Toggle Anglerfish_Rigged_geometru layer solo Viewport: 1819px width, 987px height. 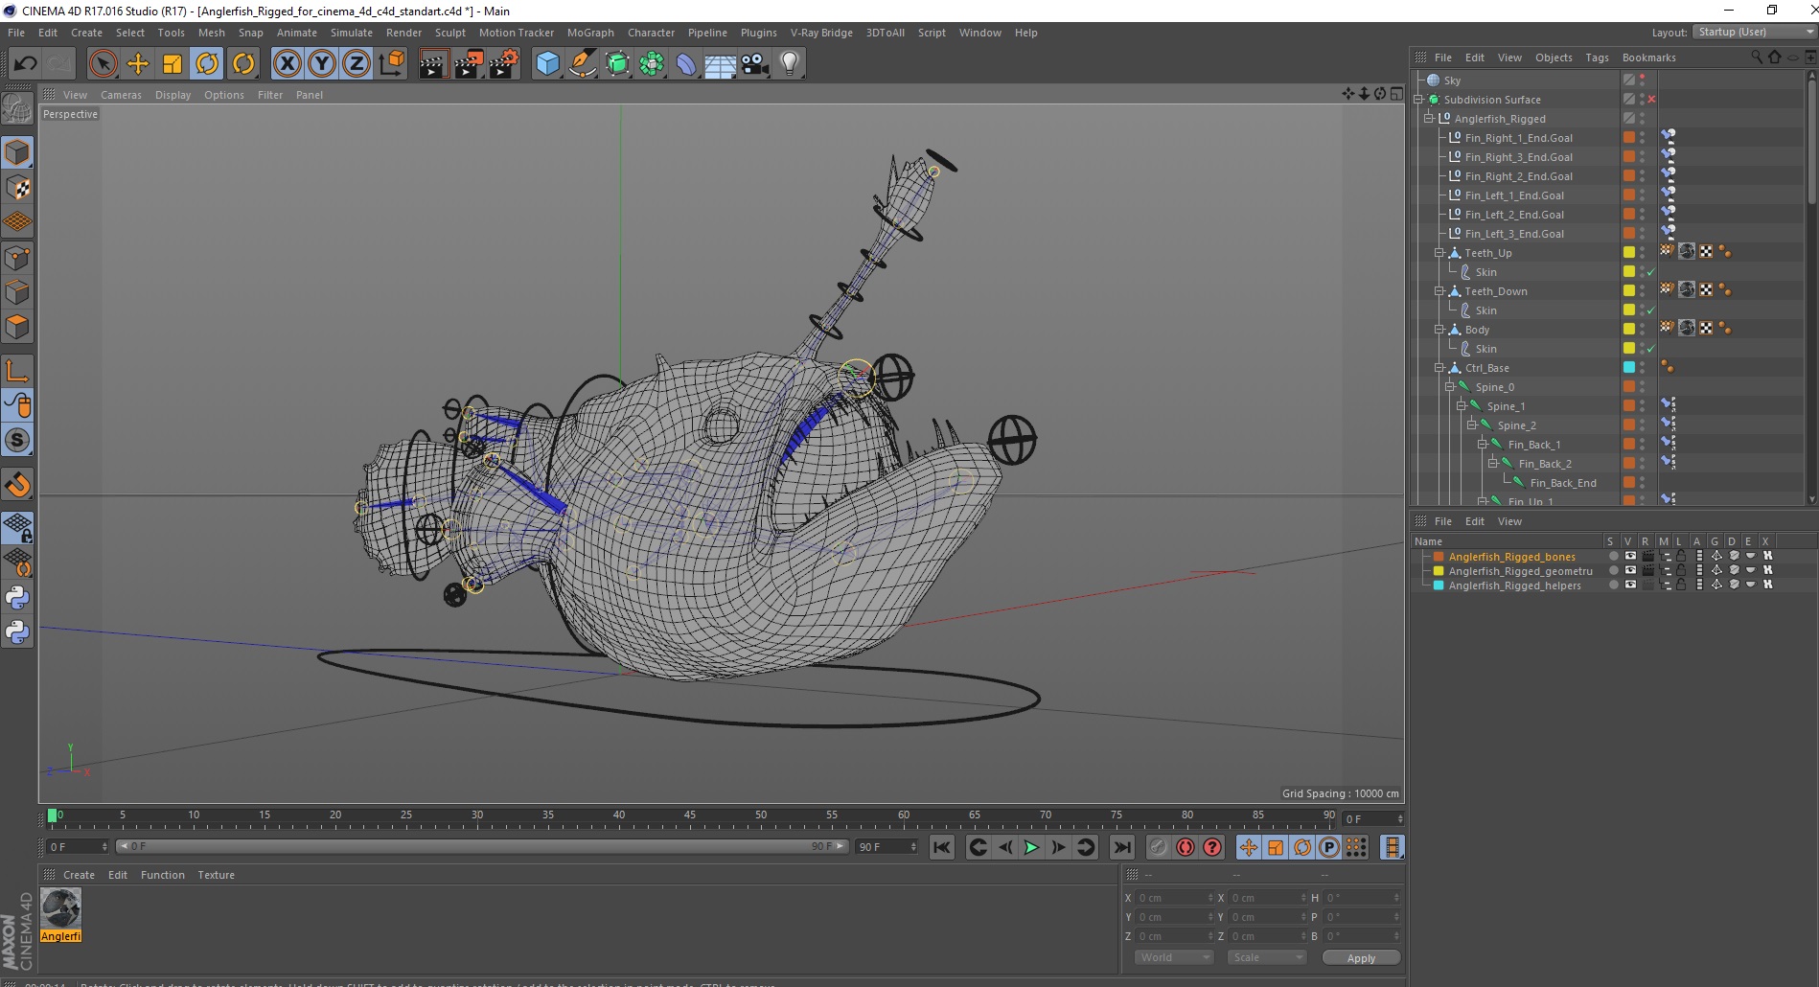(x=1613, y=571)
